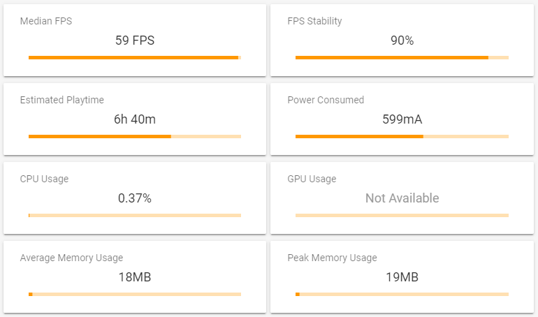This screenshot has width=538, height=317.
Task: Select the 19MB peak memory value
Action: pos(402,277)
